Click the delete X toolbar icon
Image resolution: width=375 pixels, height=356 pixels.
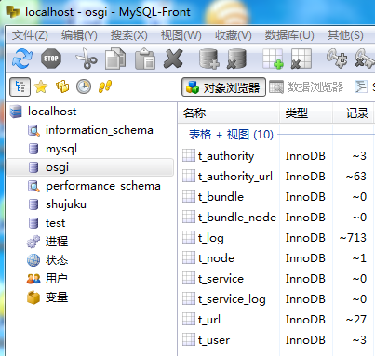click(173, 59)
